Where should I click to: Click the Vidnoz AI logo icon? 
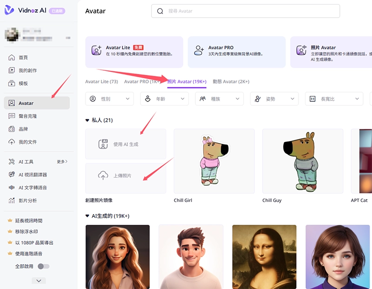click(x=9, y=10)
